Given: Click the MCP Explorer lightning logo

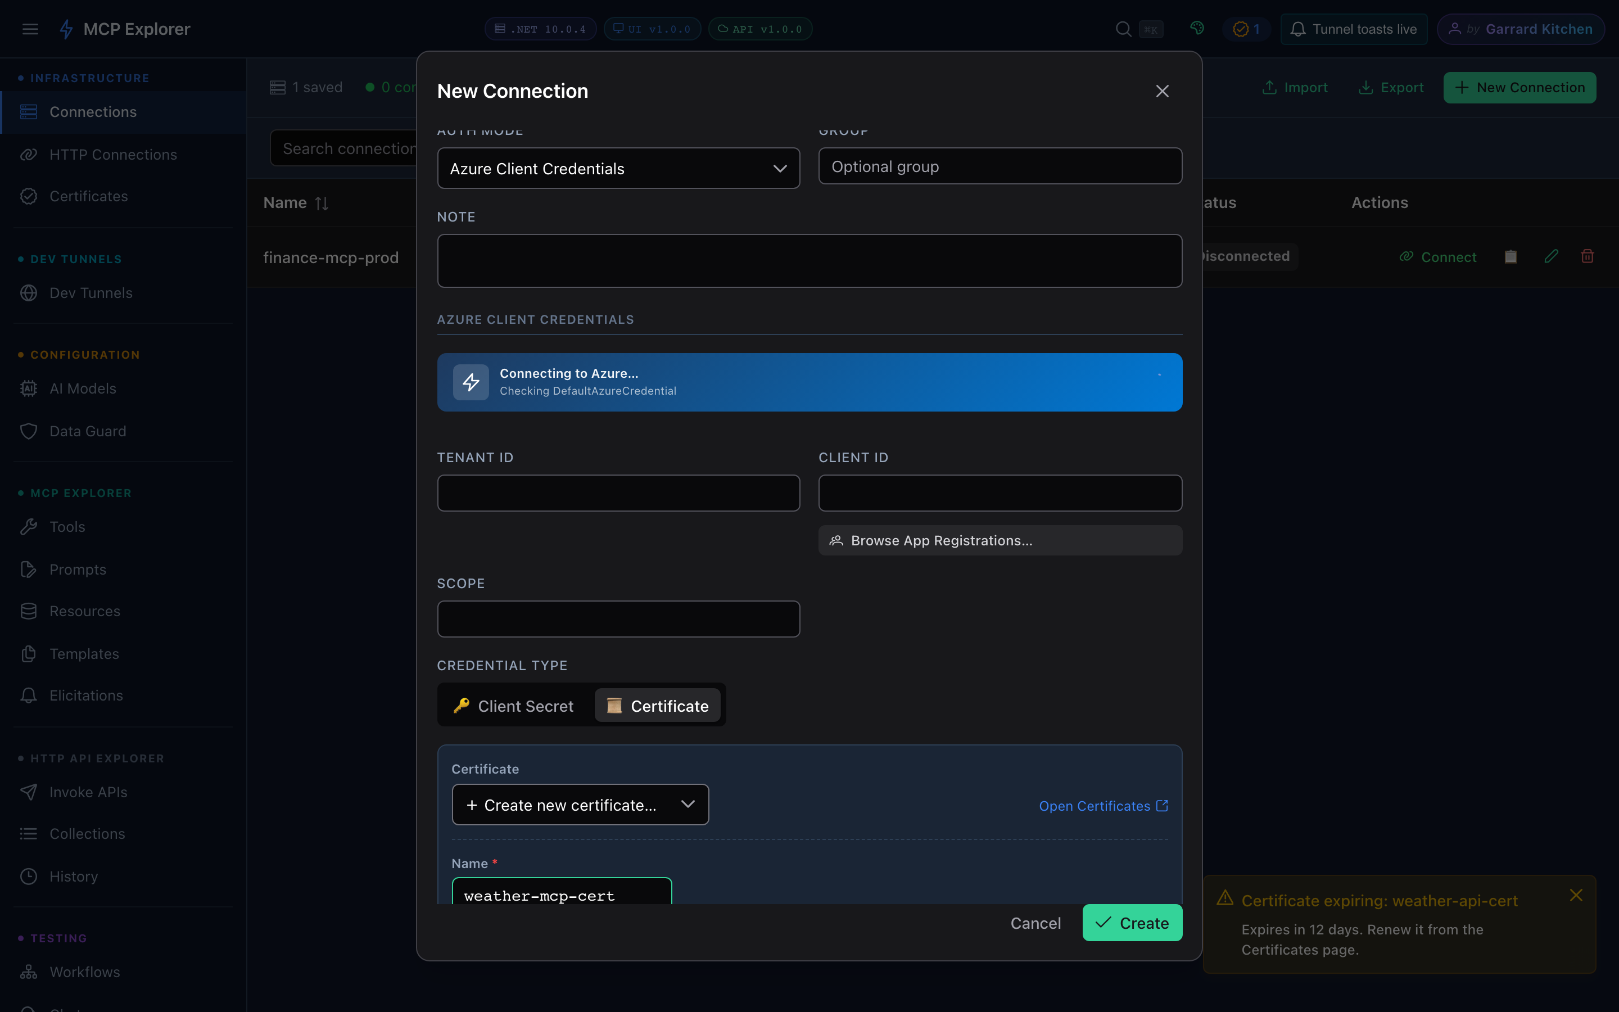Looking at the screenshot, I should [x=66, y=29].
